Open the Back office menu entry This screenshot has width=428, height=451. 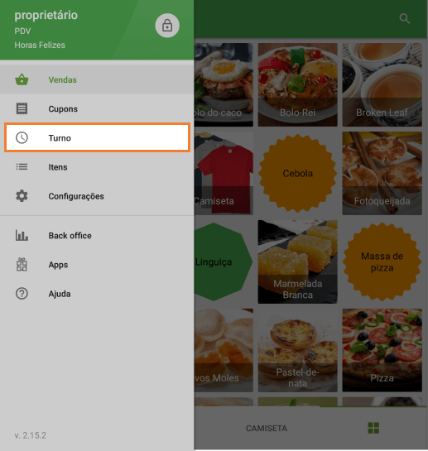coord(97,235)
